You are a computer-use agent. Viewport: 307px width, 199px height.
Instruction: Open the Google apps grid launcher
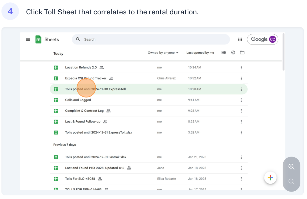pos(240,39)
